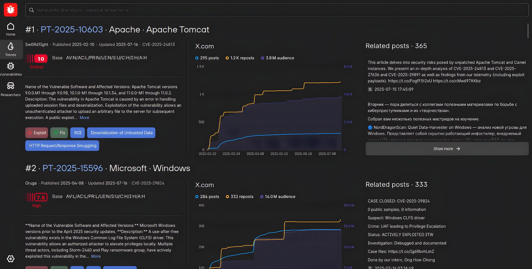Toggle 295 posts series in Tomcat chart
The width and height of the screenshot is (532, 269).
207,58
